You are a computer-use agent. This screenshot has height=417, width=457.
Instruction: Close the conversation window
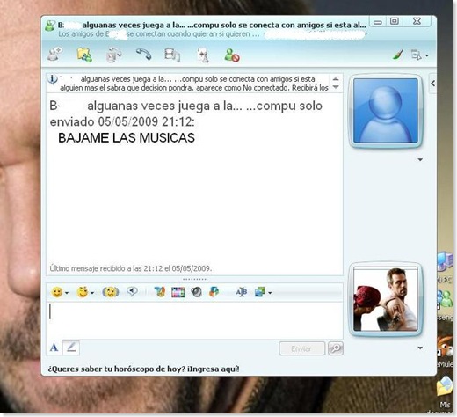[x=417, y=21]
